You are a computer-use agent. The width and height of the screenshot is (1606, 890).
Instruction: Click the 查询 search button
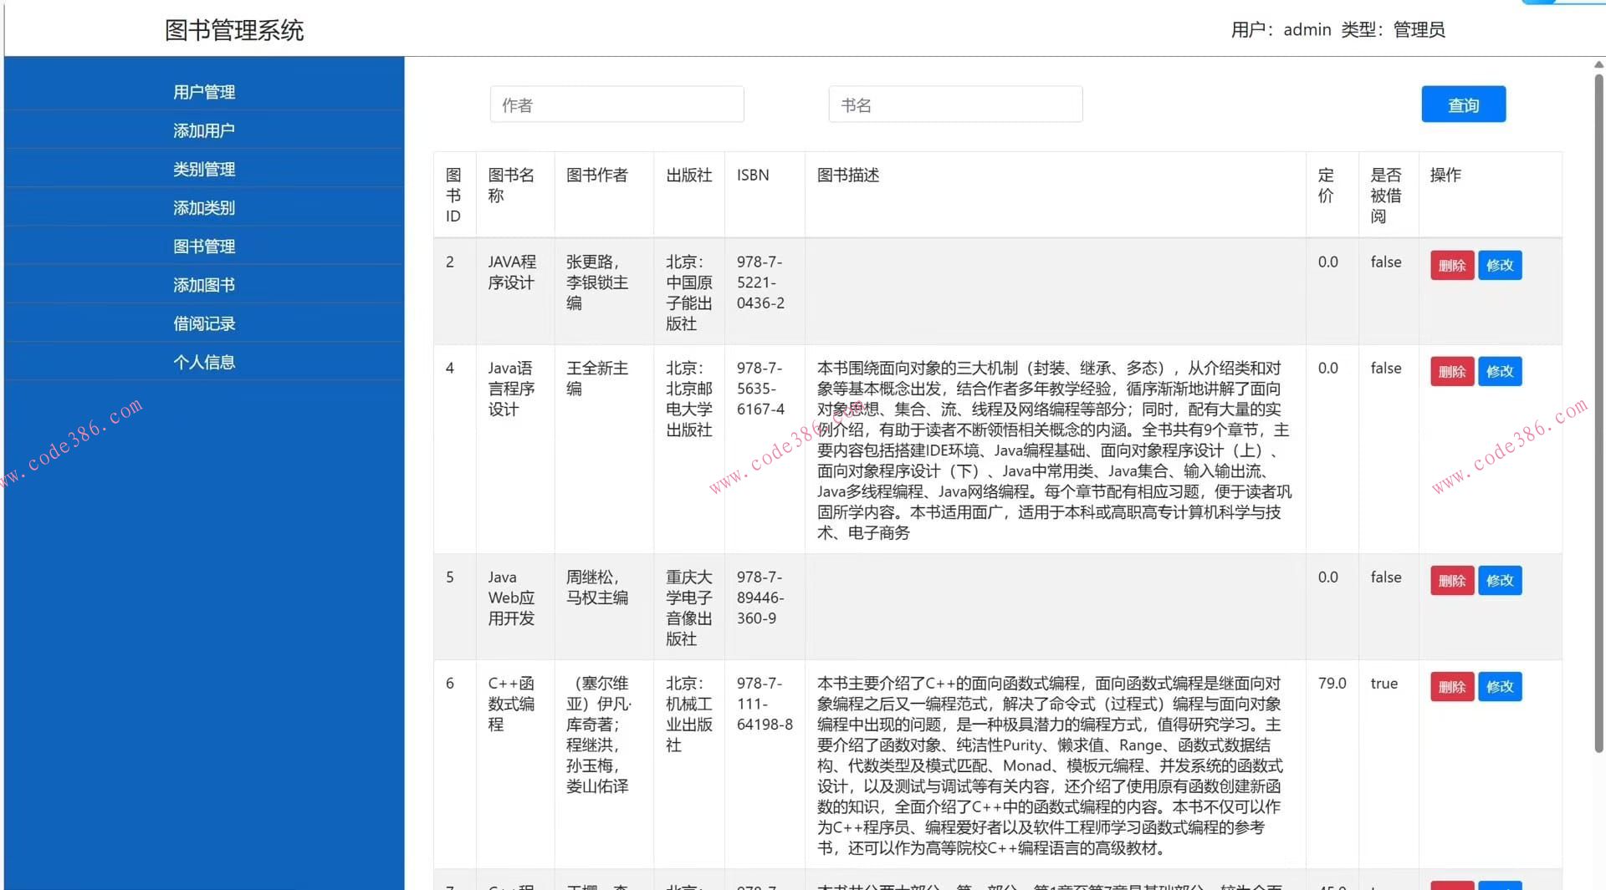(1462, 104)
